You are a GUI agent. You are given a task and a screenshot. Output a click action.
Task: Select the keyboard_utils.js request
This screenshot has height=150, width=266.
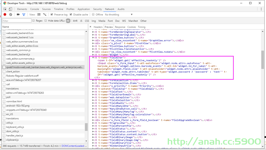tap(43, 127)
